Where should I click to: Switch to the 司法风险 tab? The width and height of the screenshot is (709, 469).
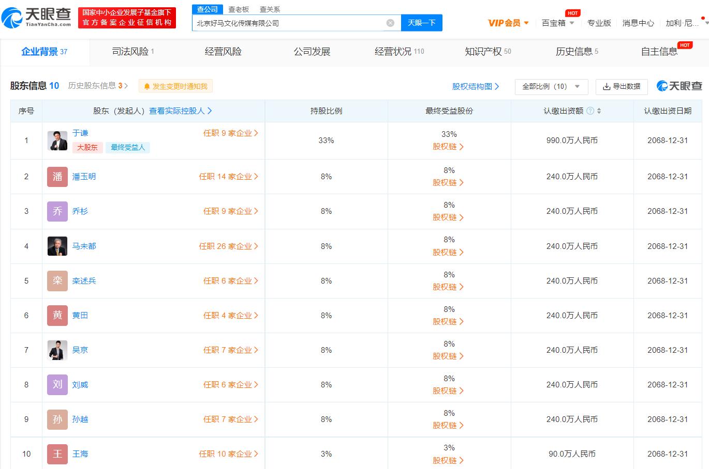(x=133, y=52)
